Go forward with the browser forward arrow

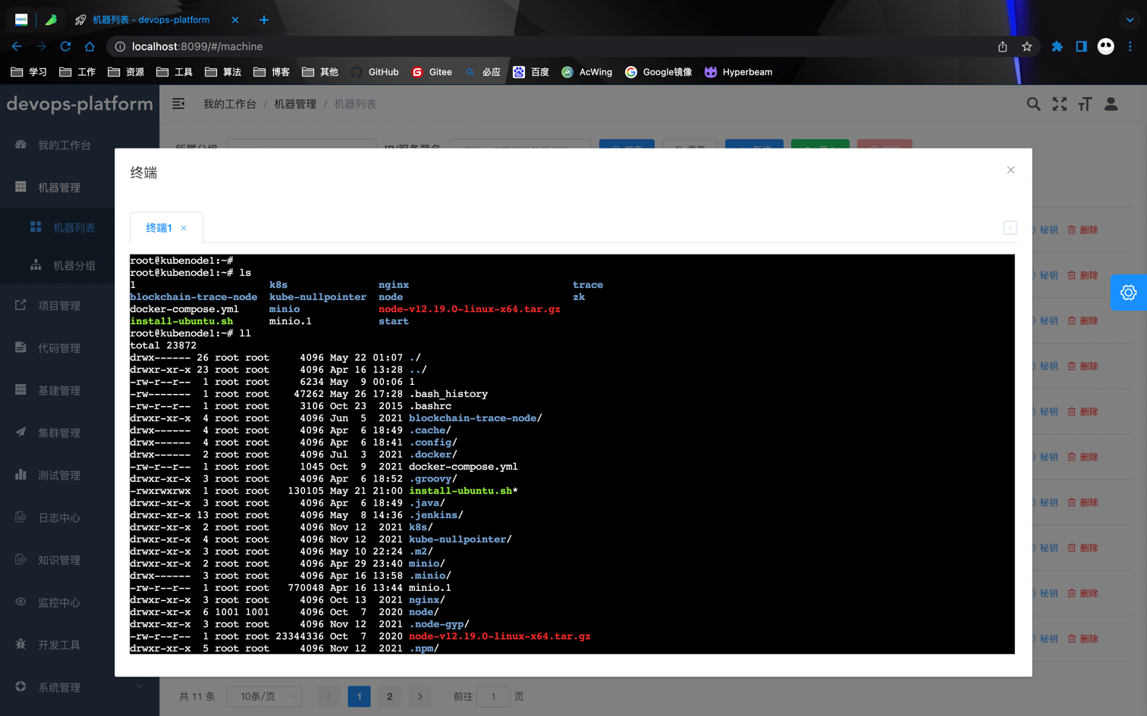(41, 46)
